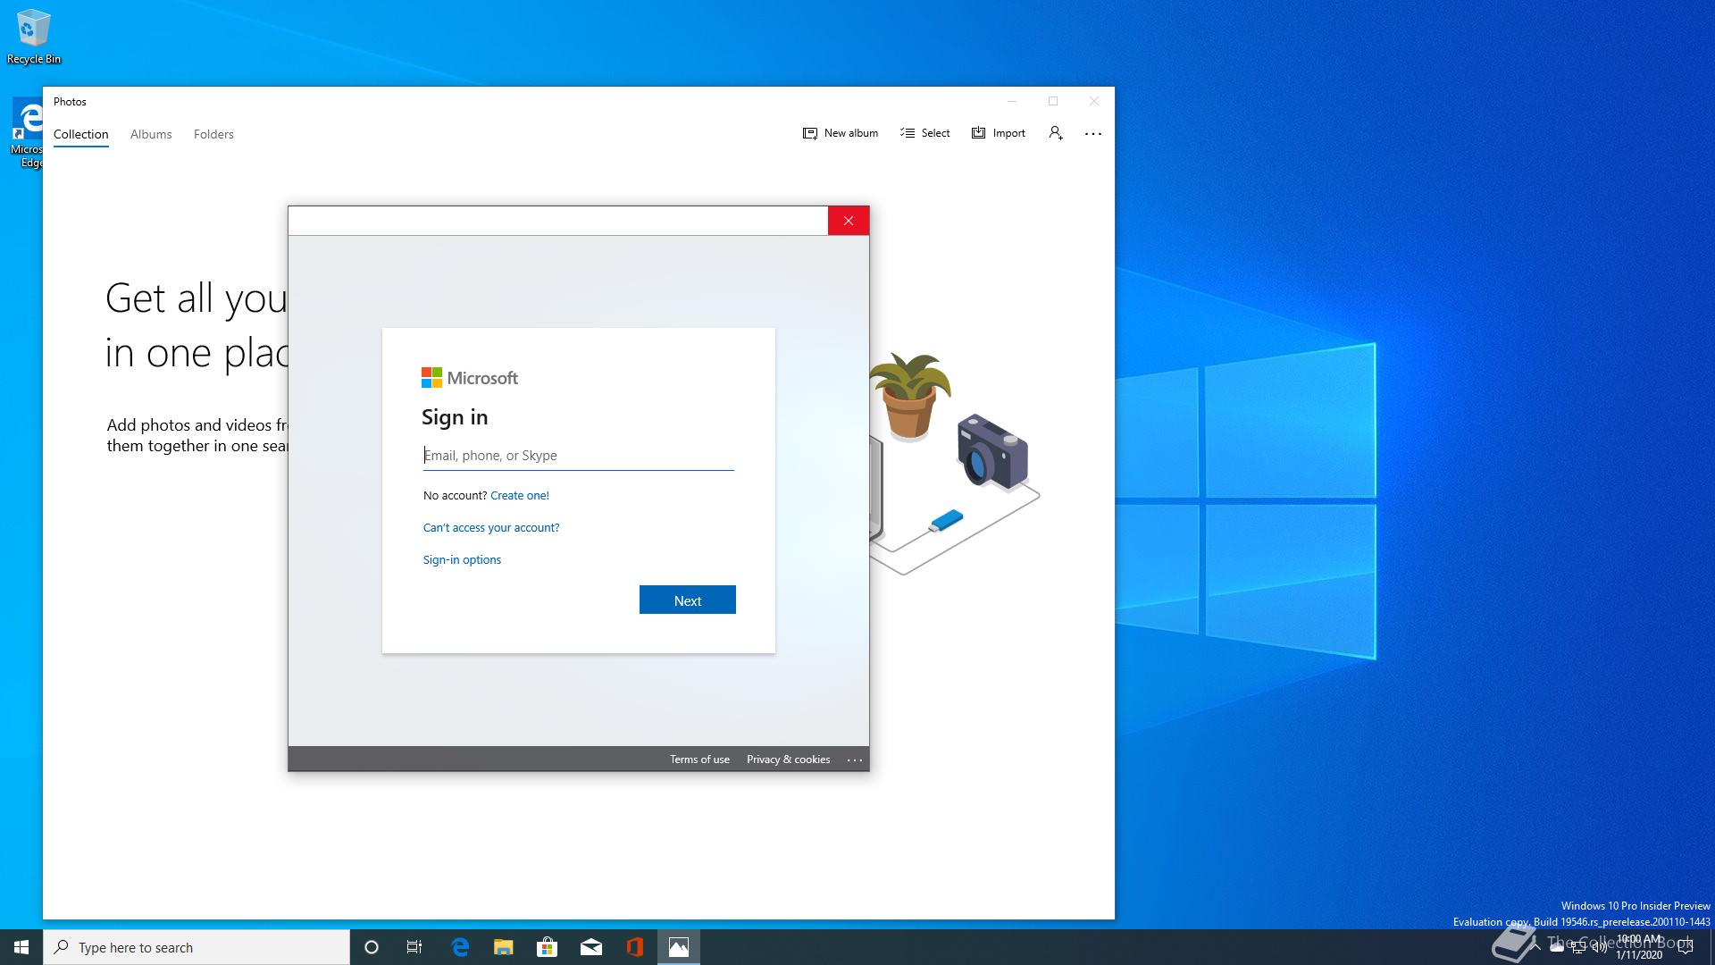The width and height of the screenshot is (1715, 965).
Task: Open Cortana circle icon on taskbar
Action: point(372,947)
